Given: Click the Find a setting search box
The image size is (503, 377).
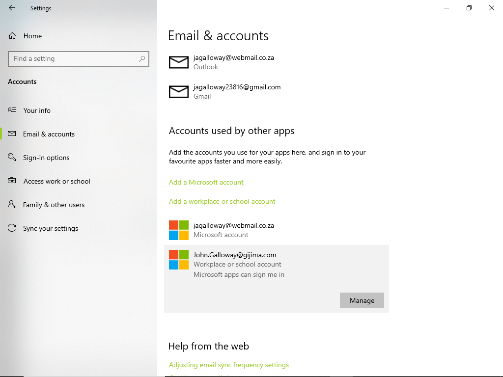Looking at the screenshot, I should point(79,58).
